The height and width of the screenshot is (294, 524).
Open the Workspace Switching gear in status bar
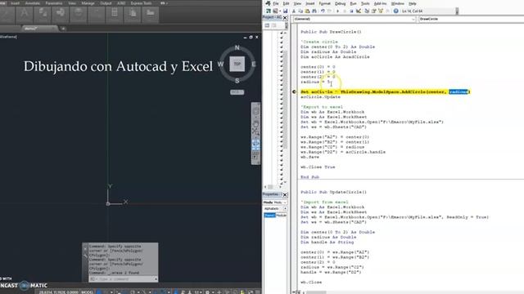click(x=207, y=292)
